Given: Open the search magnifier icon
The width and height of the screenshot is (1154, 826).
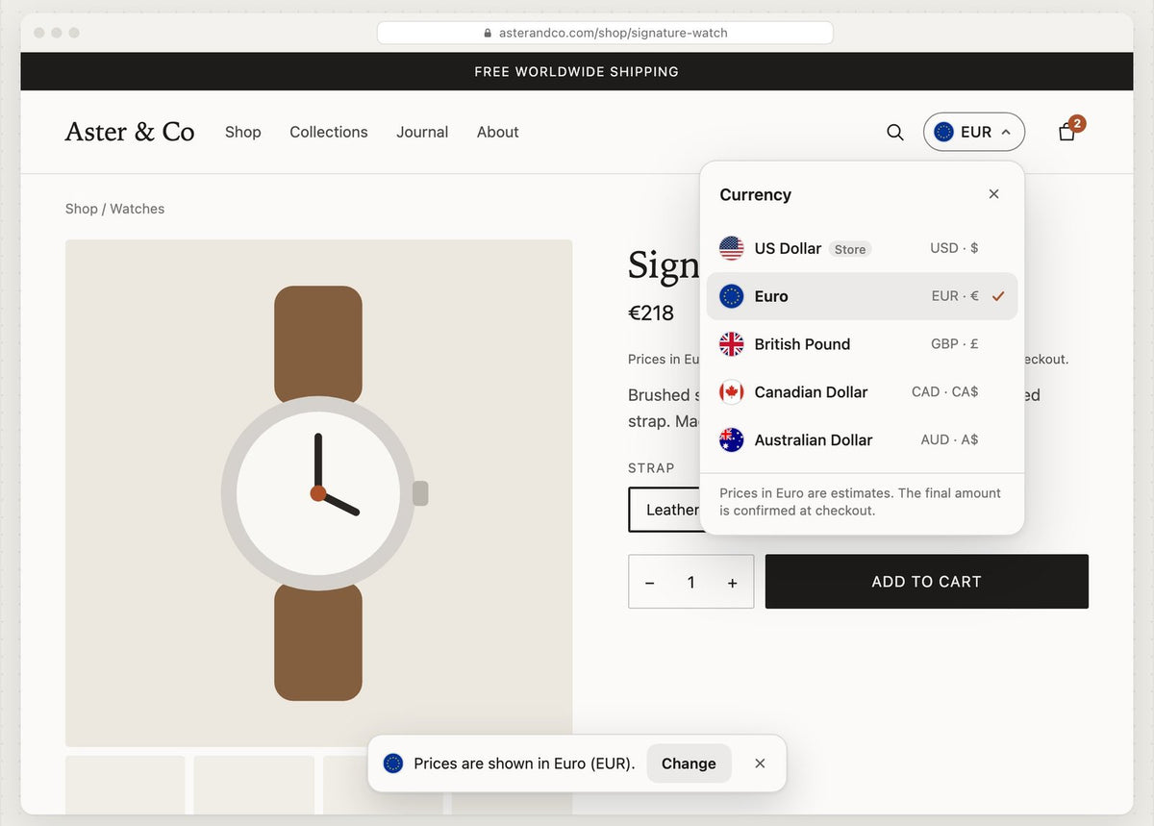Looking at the screenshot, I should coord(894,133).
